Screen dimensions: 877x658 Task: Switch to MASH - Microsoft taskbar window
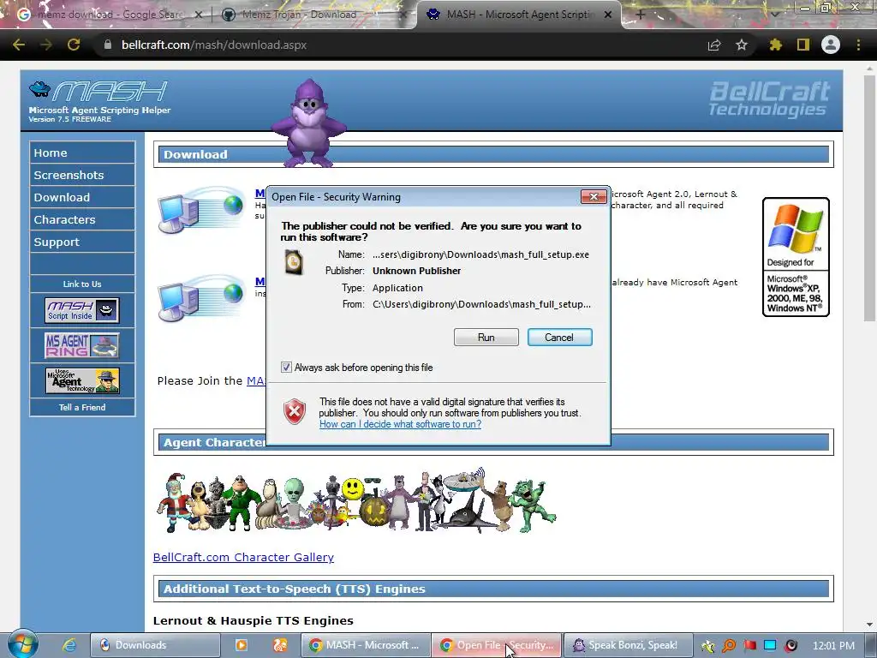click(366, 645)
